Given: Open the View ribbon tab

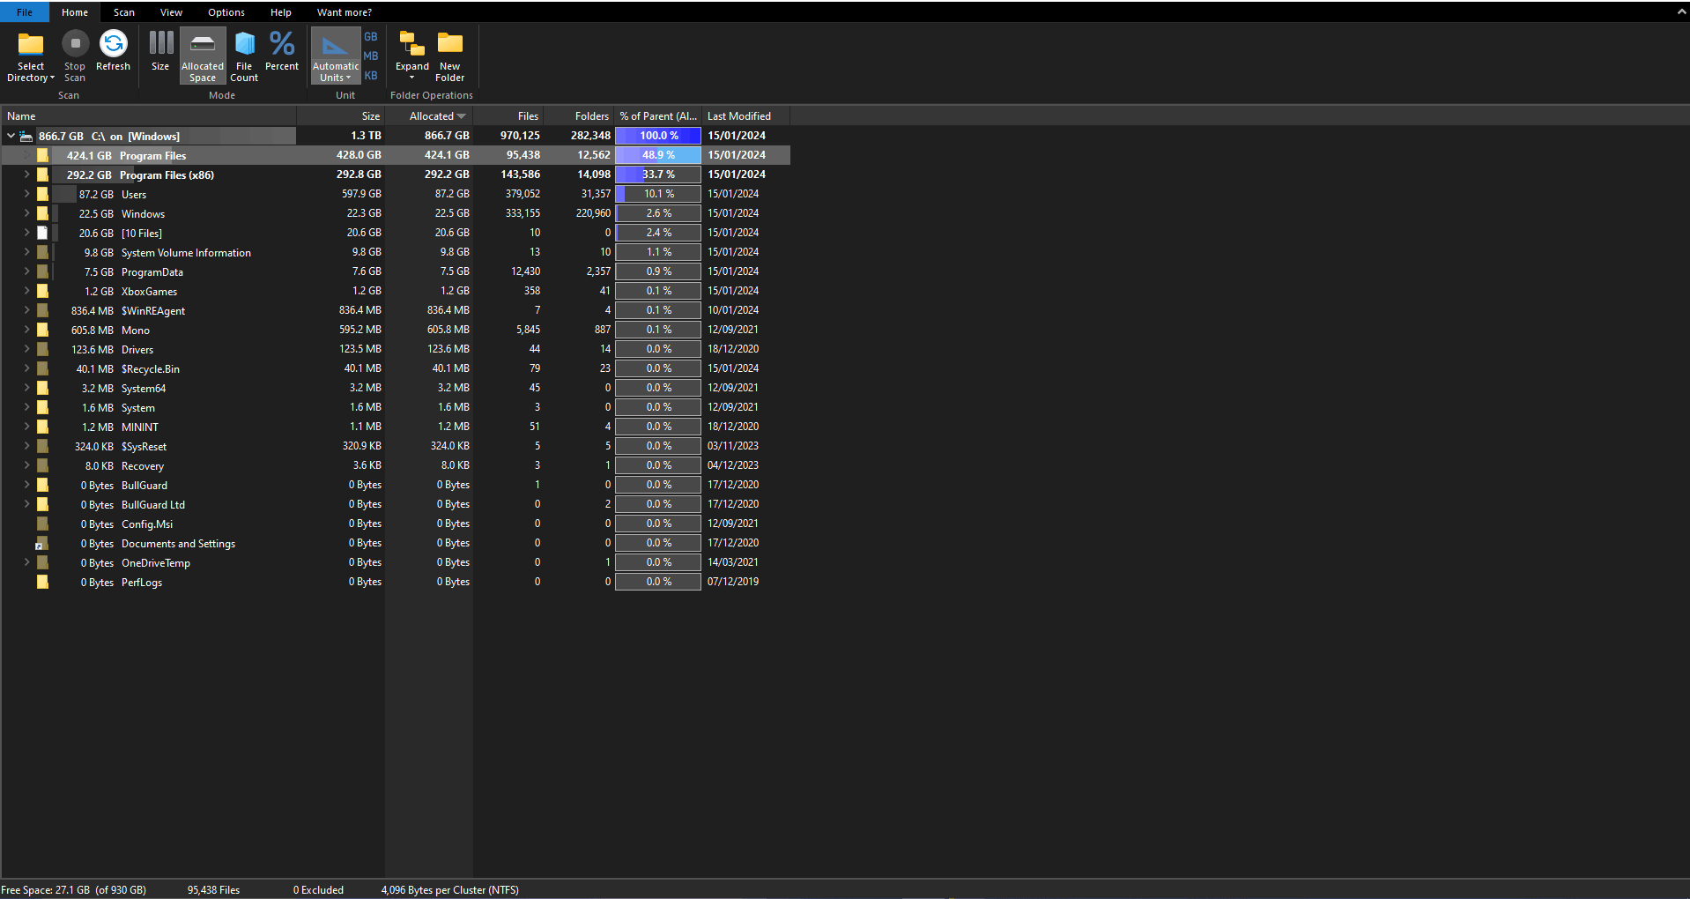Looking at the screenshot, I should tap(171, 12).
